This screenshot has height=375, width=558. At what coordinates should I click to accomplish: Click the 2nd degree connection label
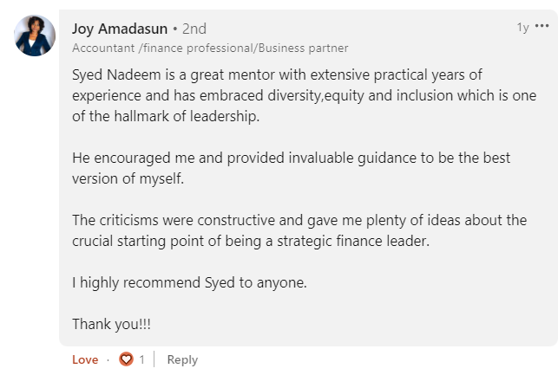(x=194, y=29)
